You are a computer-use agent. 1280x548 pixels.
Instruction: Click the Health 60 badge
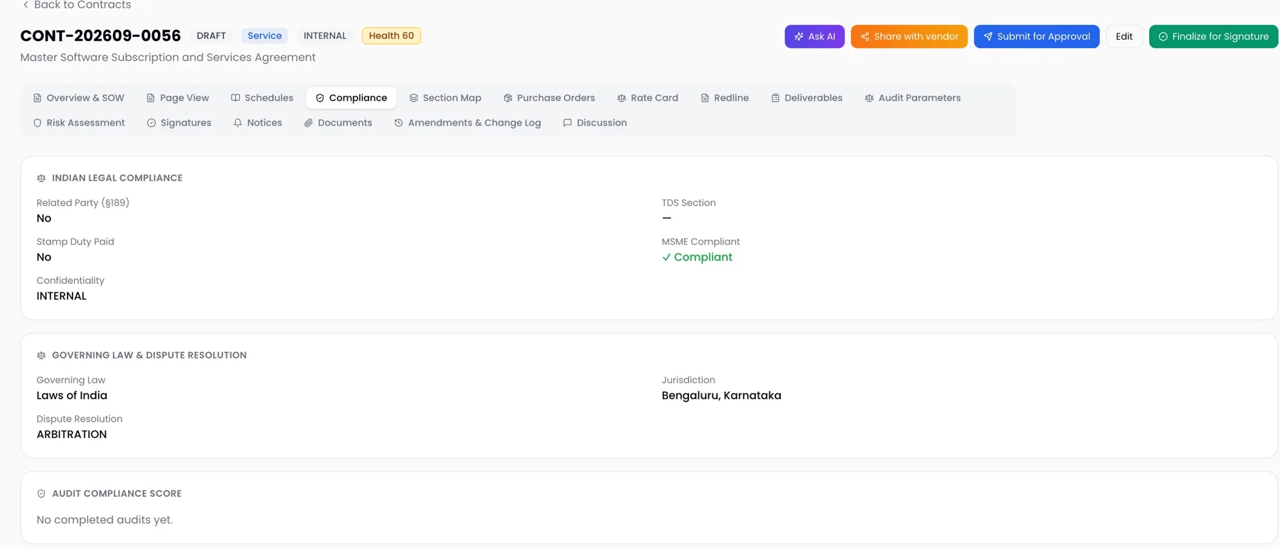pyautogui.click(x=391, y=35)
